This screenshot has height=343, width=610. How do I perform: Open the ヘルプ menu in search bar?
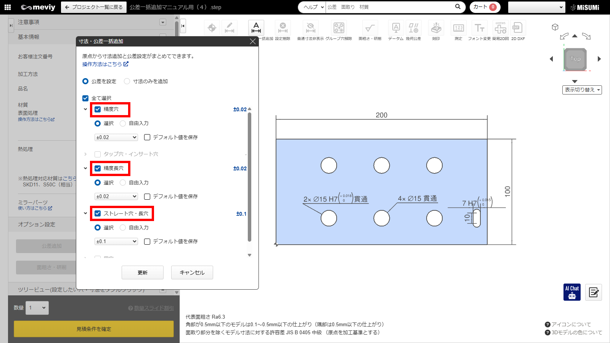click(x=312, y=7)
